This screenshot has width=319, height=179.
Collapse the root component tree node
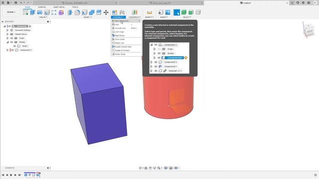coord(4,26)
